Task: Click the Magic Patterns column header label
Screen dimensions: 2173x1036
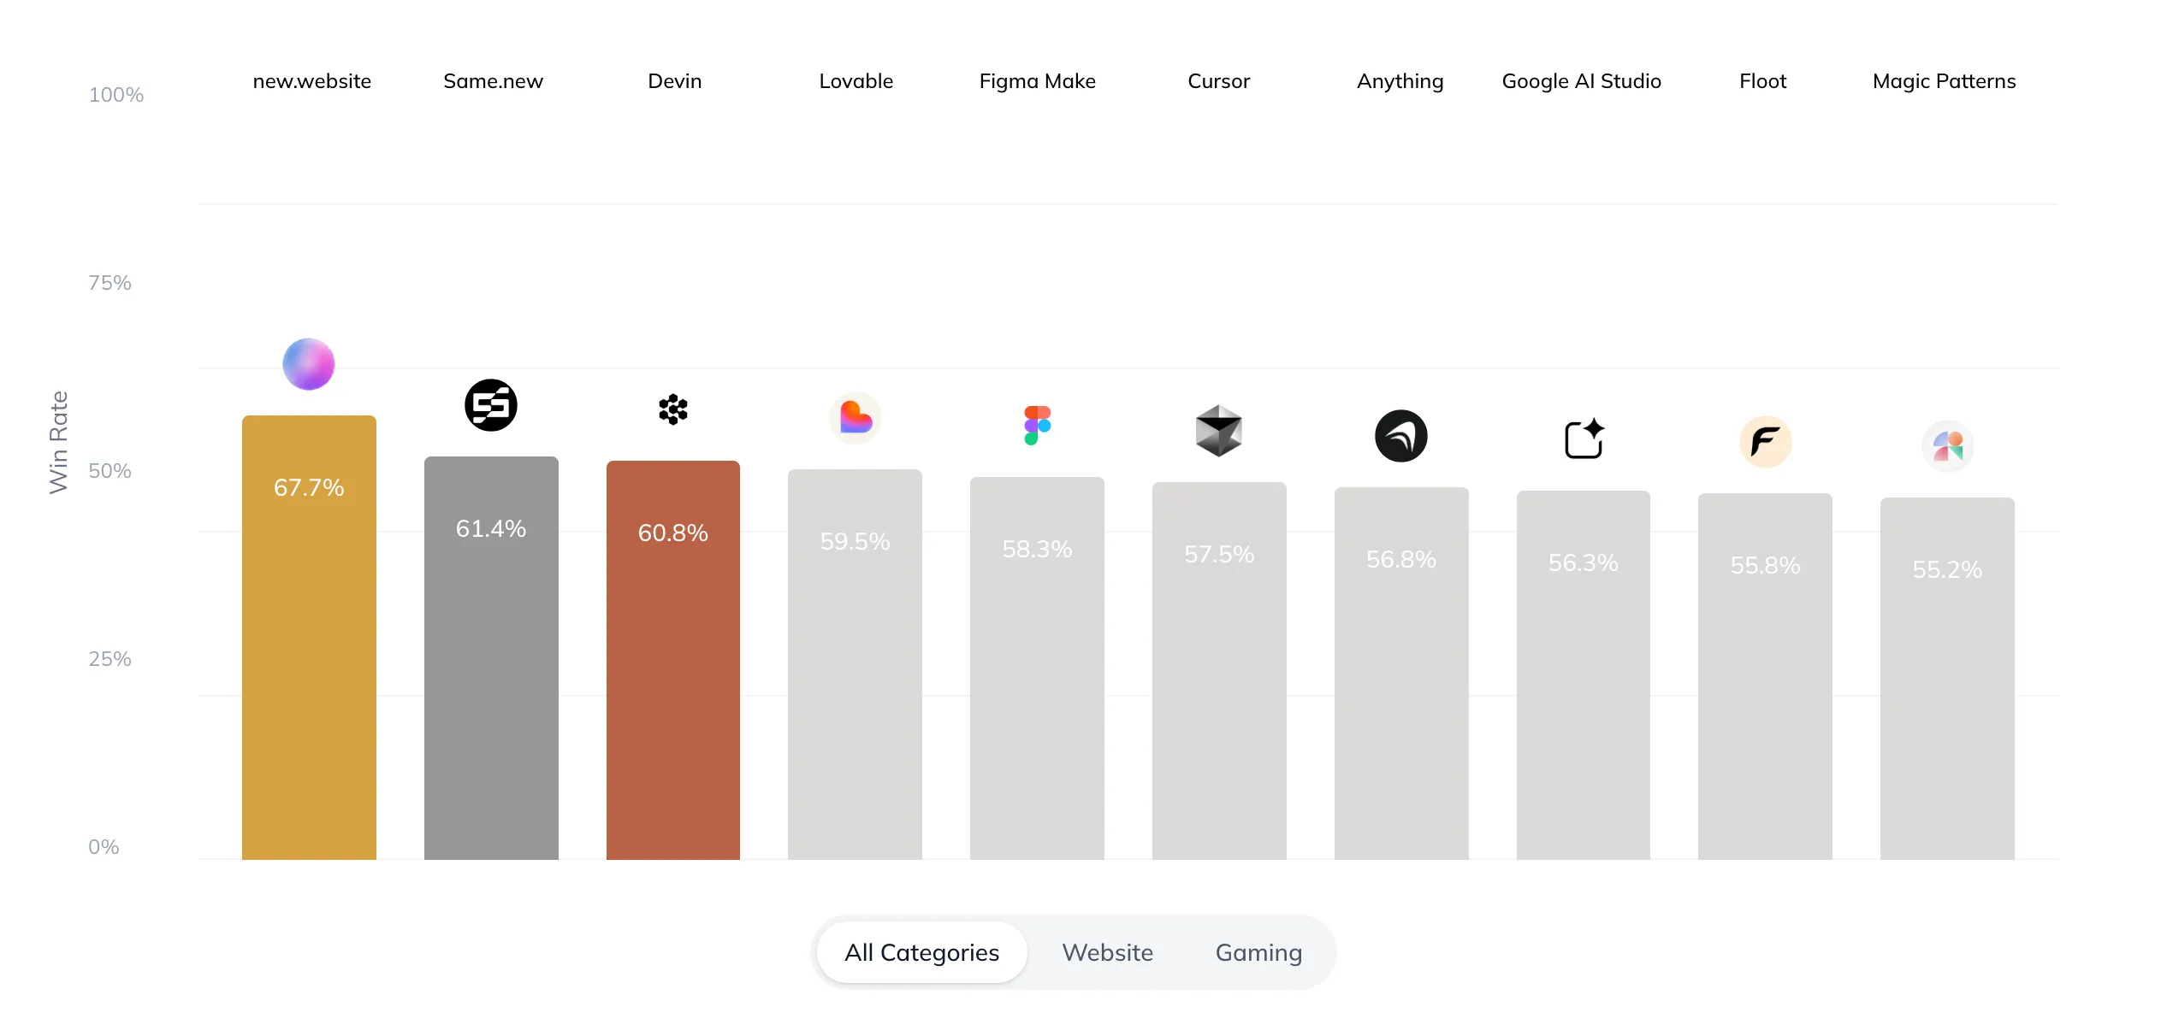Action: coord(1944,80)
